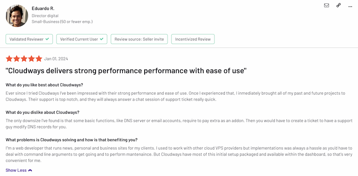
Task: Click Review source: Seller invite badge
Action: [139, 39]
